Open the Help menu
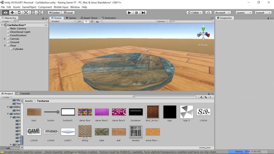Image resolution: width=274 pixels, height=154 pixels. [84, 7]
